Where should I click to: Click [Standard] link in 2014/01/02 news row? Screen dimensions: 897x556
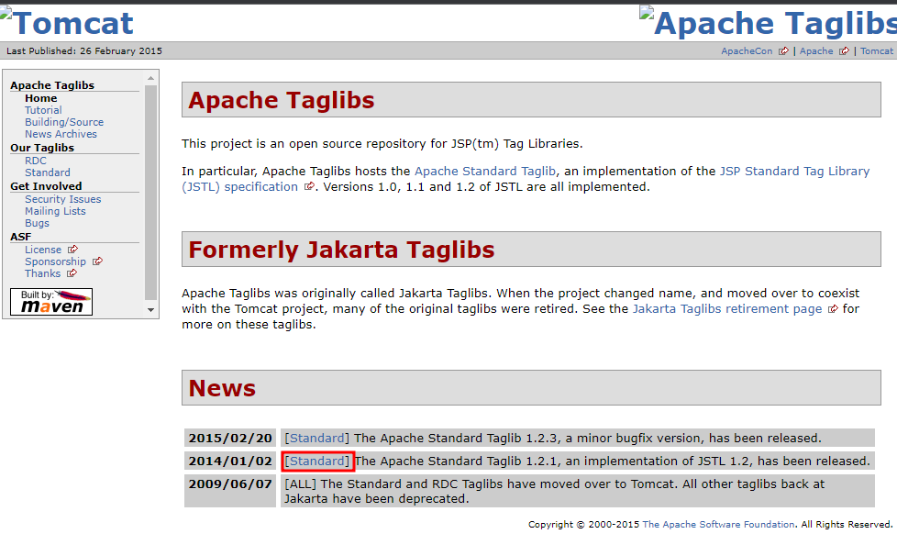pos(317,461)
